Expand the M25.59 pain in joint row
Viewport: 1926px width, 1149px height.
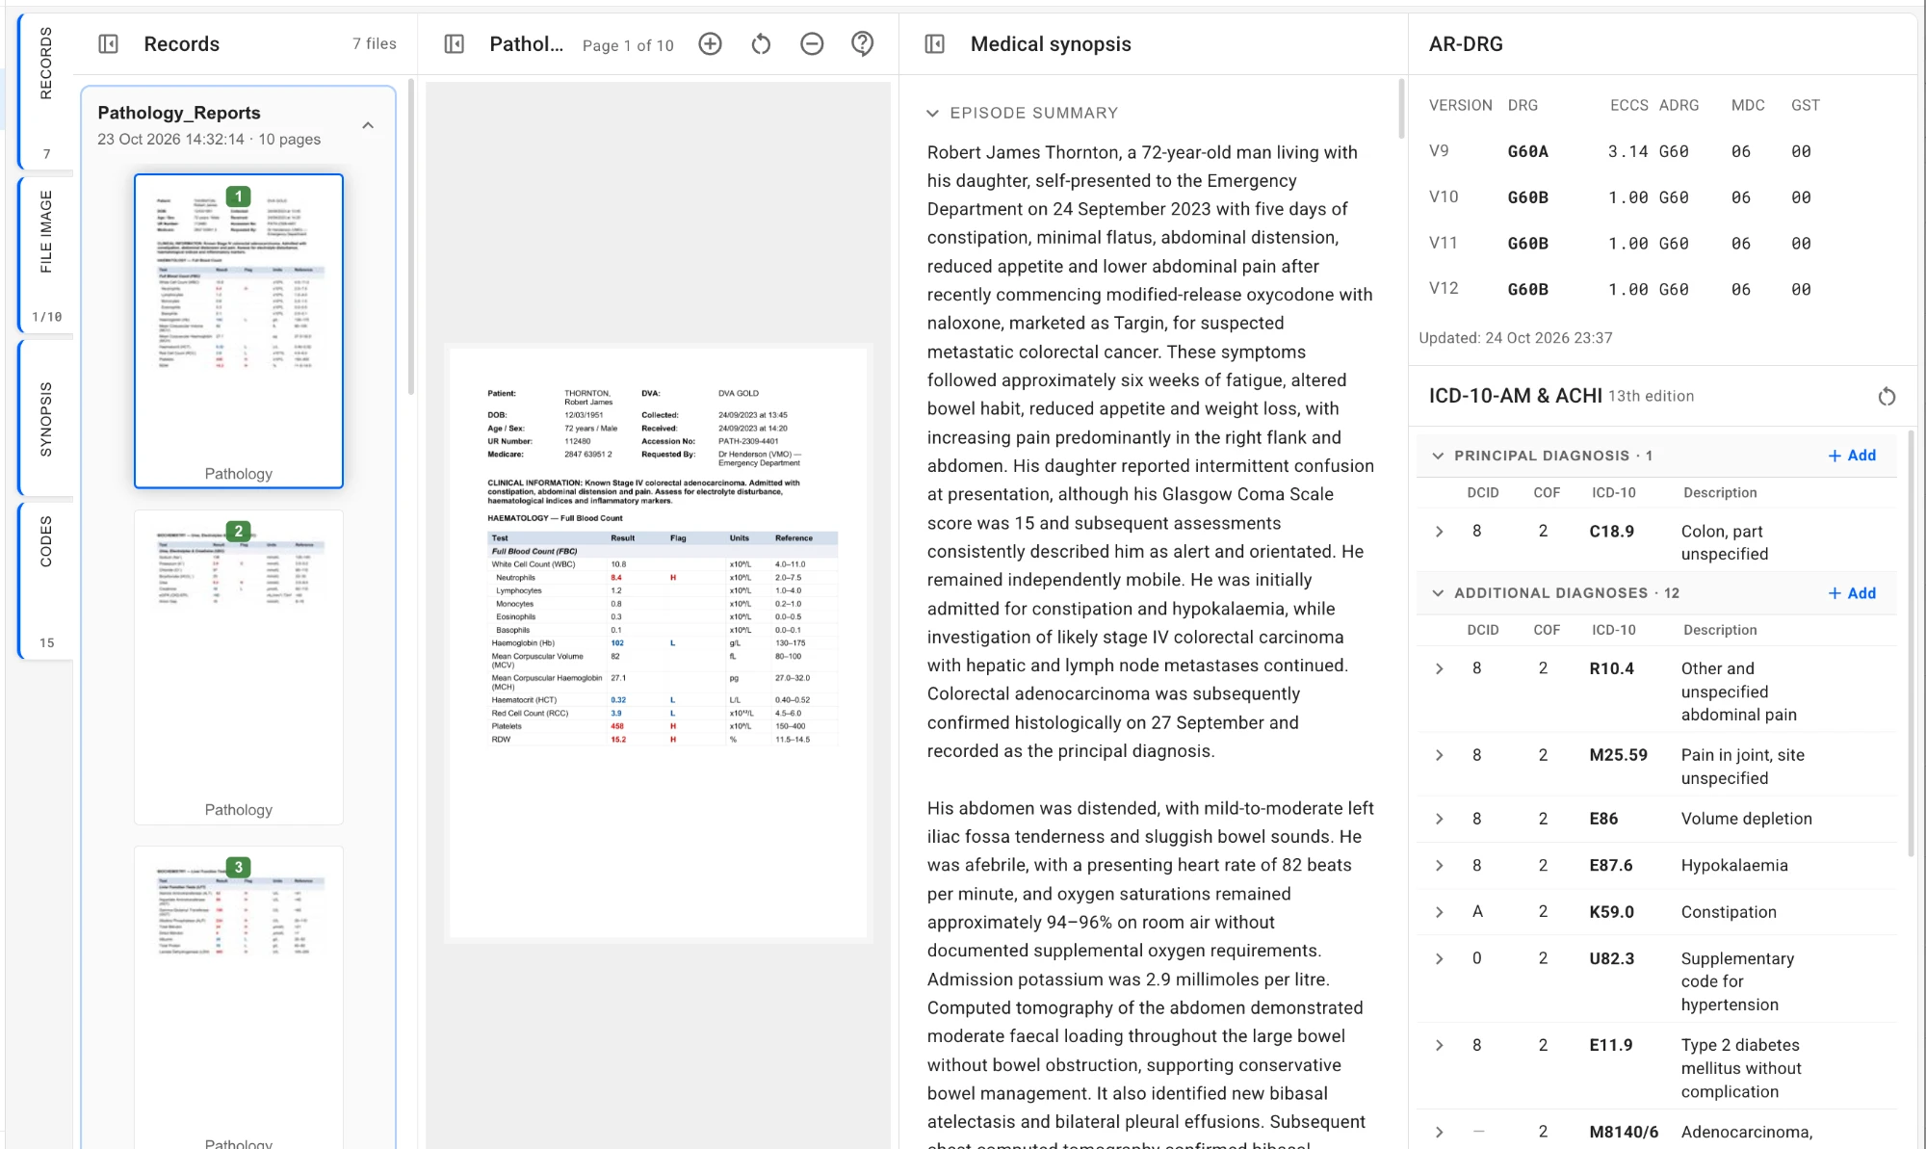pos(1440,755)
